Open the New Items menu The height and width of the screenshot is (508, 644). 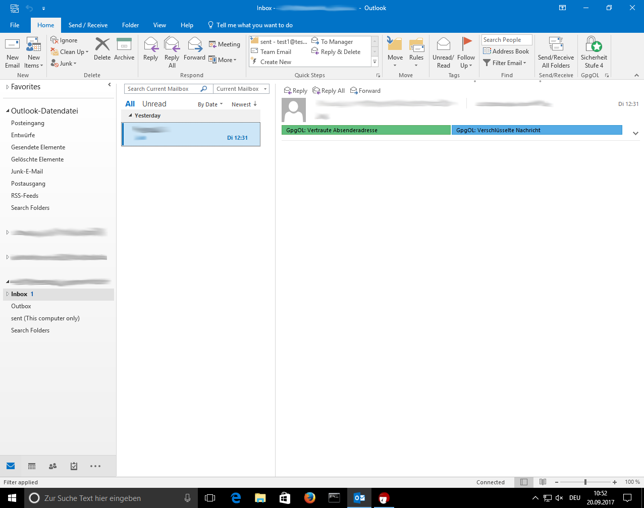[x=34, y=52]
